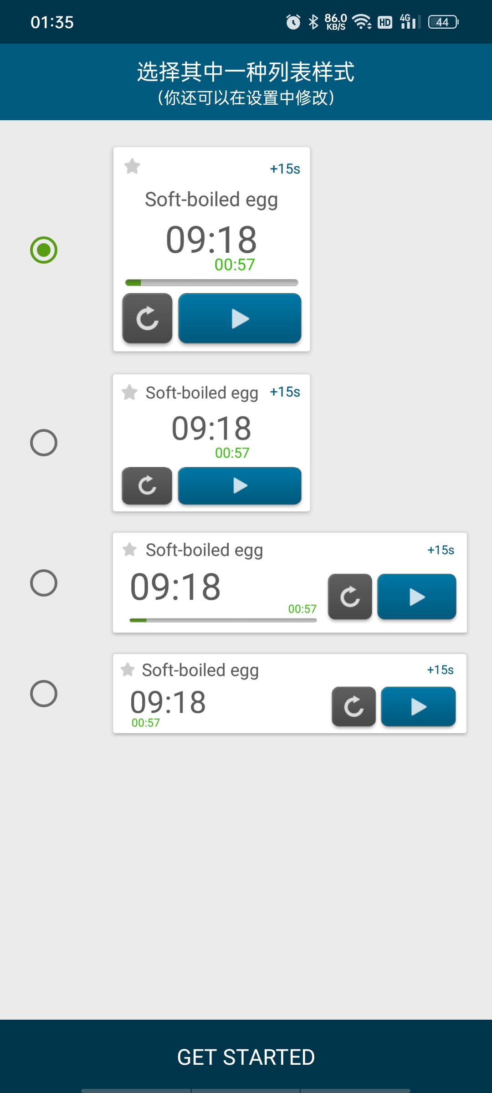The image size is (492, 1093).
Task: Tap the play button on the second card style
Action: coord(240,485)
